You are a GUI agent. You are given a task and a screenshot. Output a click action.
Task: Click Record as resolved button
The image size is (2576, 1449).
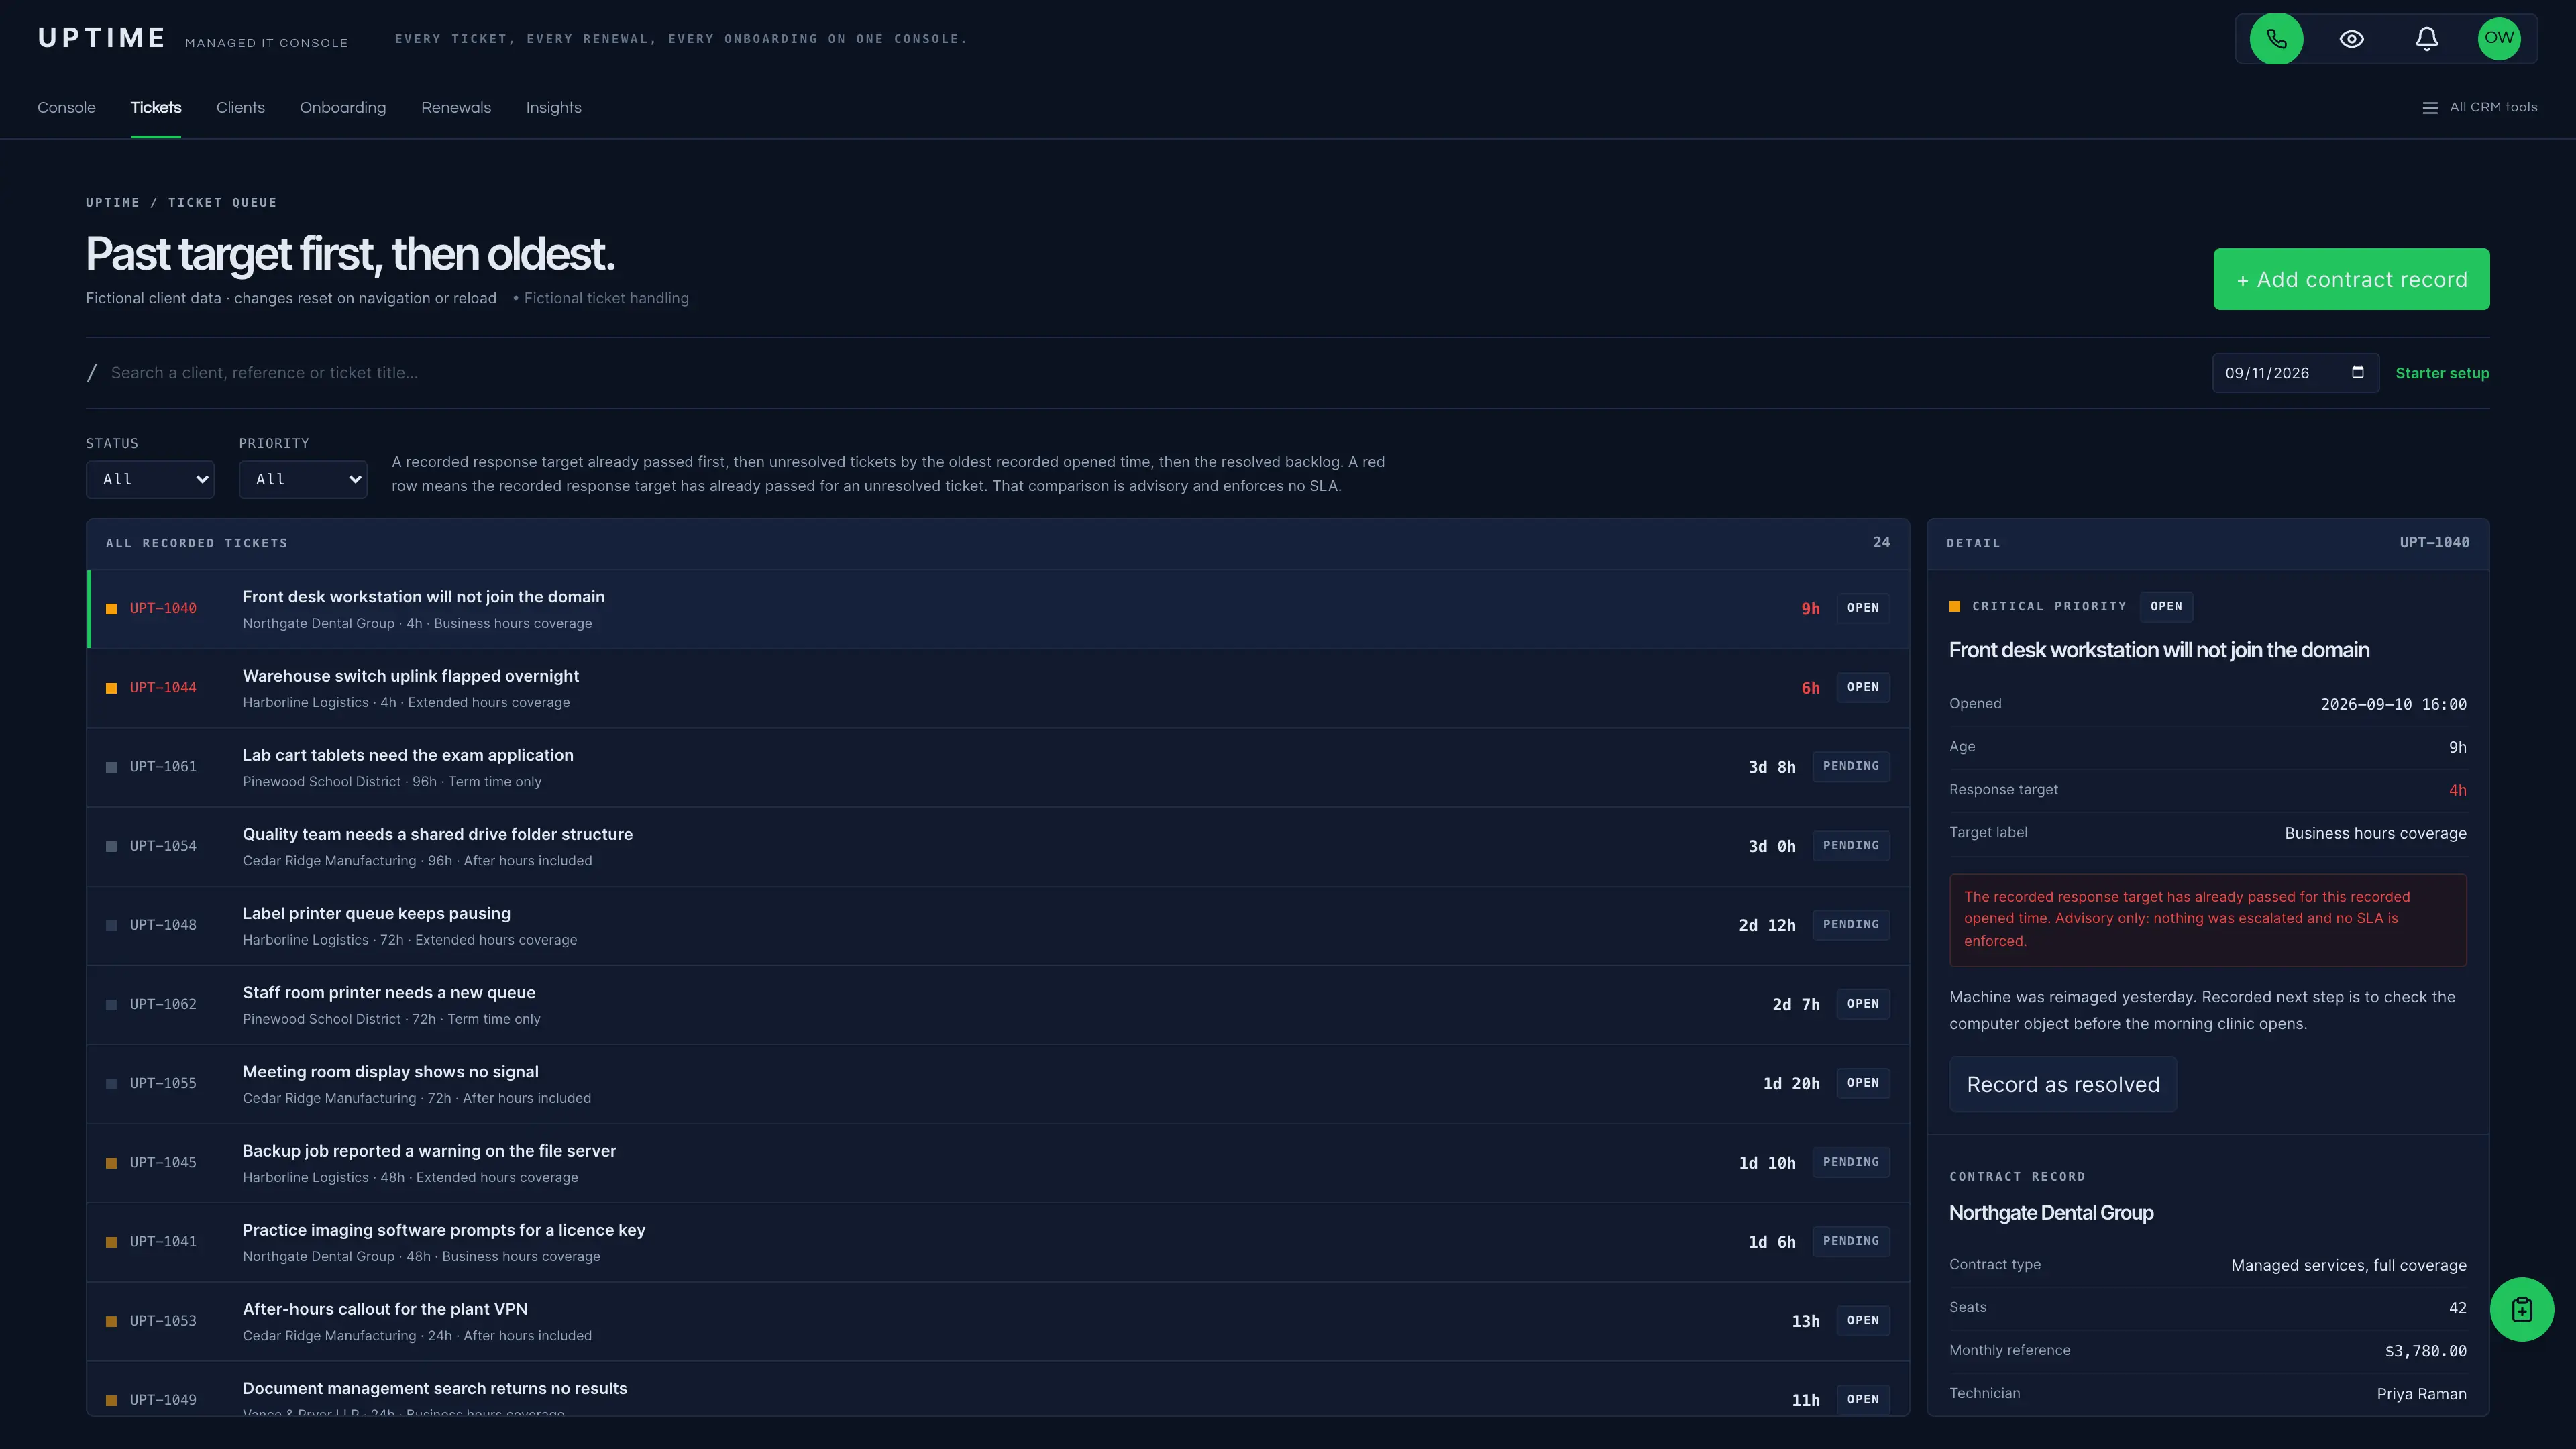click(2062, 1084)
